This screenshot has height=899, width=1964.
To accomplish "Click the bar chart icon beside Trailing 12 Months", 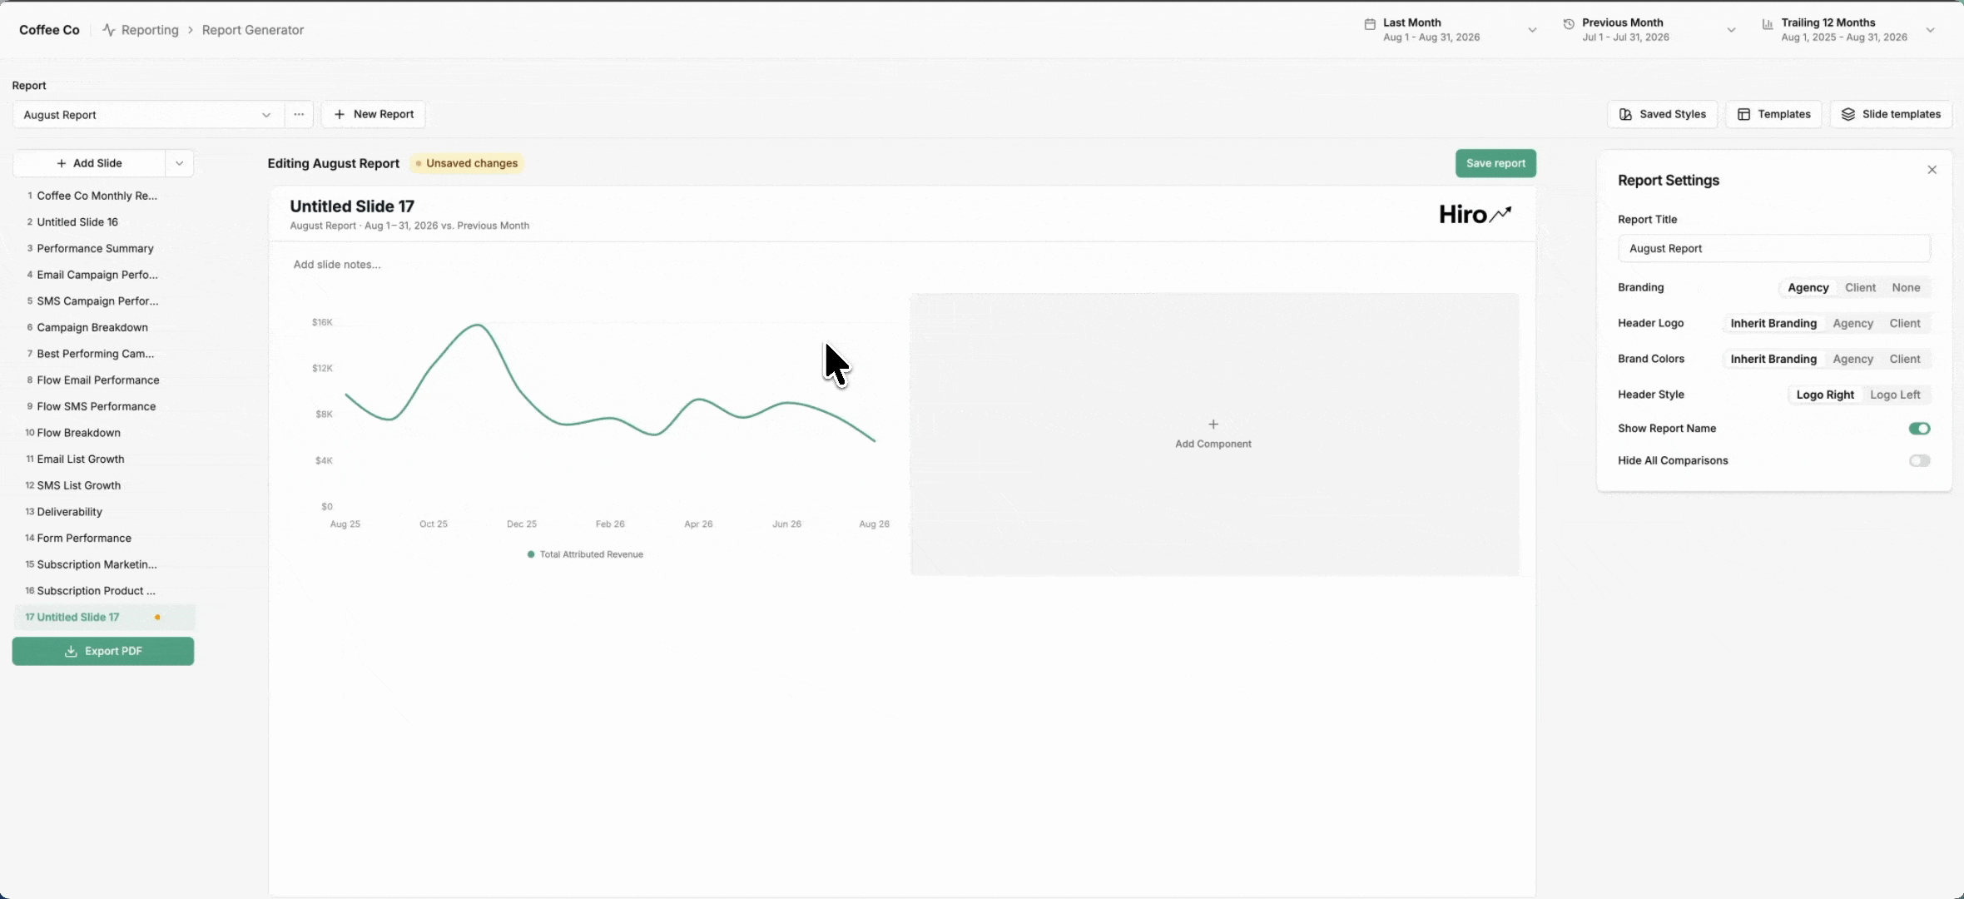I will [1768, 24].
